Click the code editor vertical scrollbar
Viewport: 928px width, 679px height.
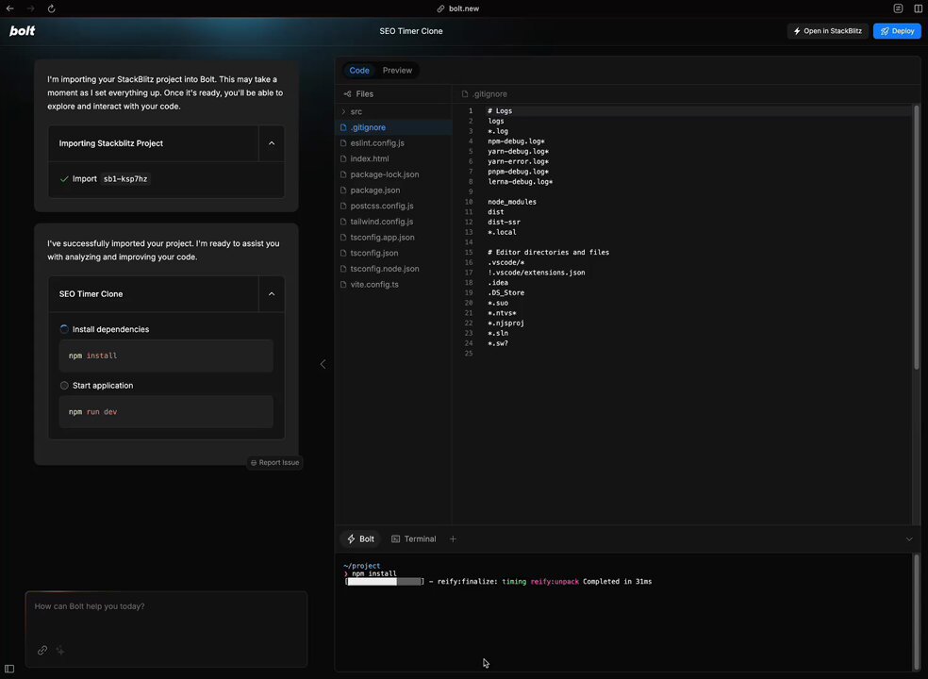point(916,237)
